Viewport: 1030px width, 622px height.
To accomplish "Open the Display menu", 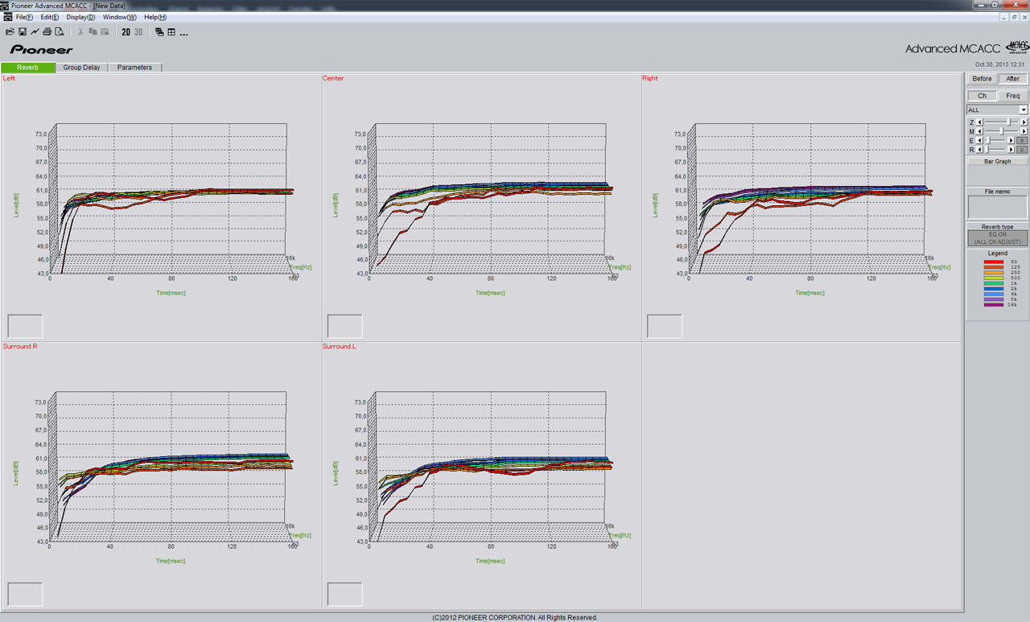I will click(x=80, y=17).
